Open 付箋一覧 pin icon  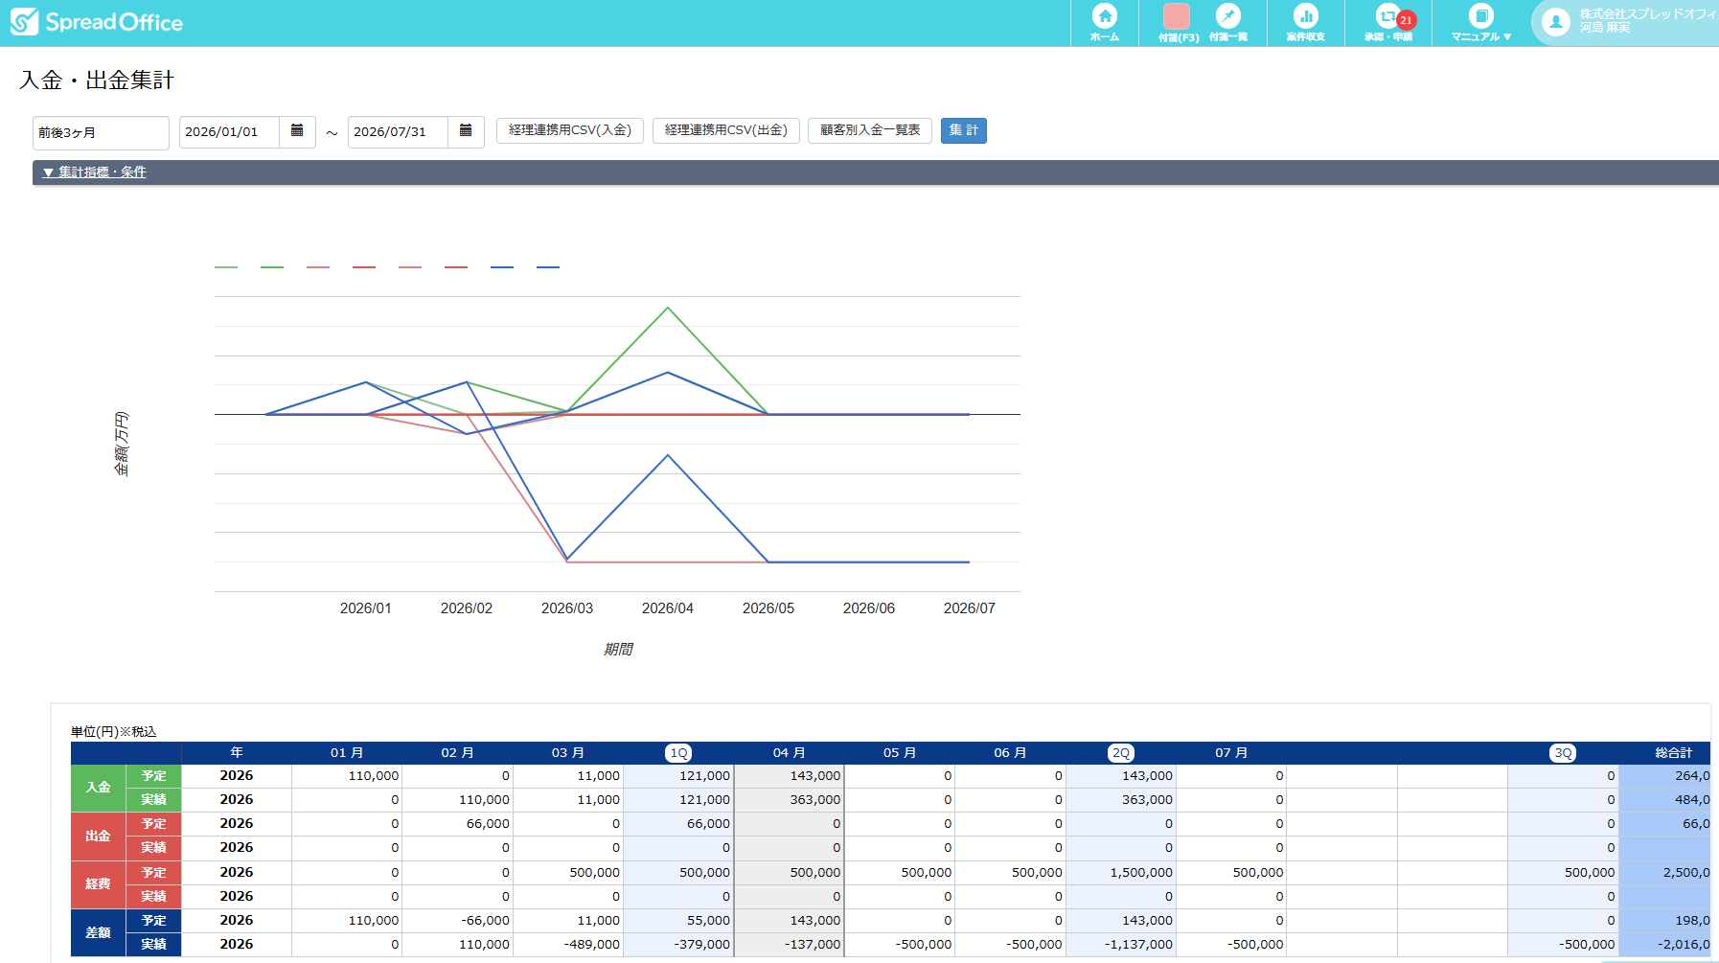[x=1227, y=17]
